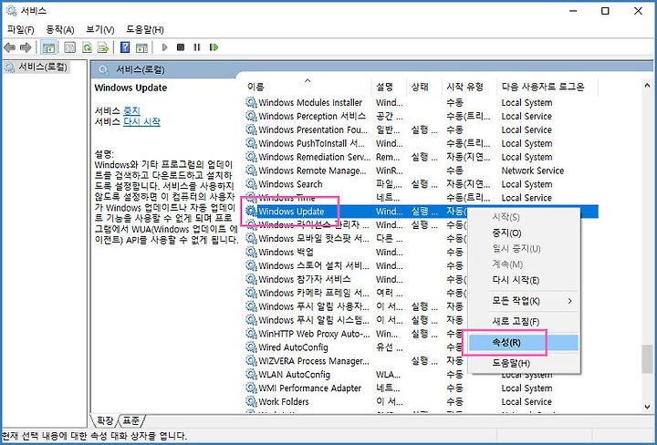Click the gear icon of Windows Search
The height and width of the screenshot is (445, 657).
click(251, 184)
